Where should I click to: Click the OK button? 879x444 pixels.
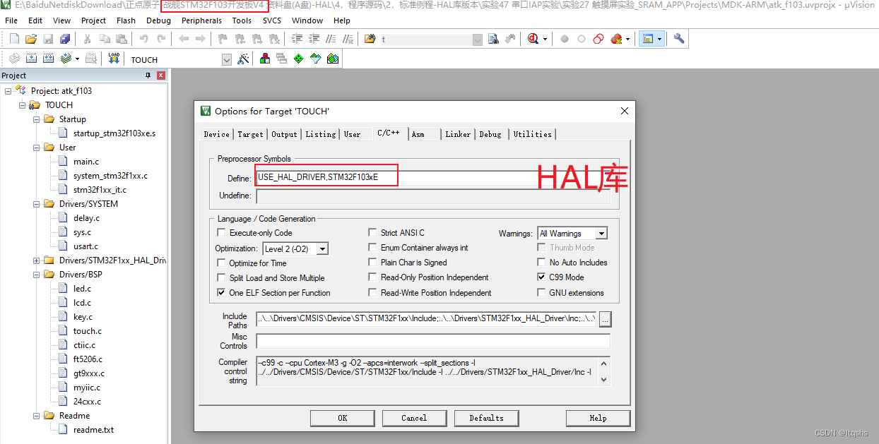click(343, 418)
